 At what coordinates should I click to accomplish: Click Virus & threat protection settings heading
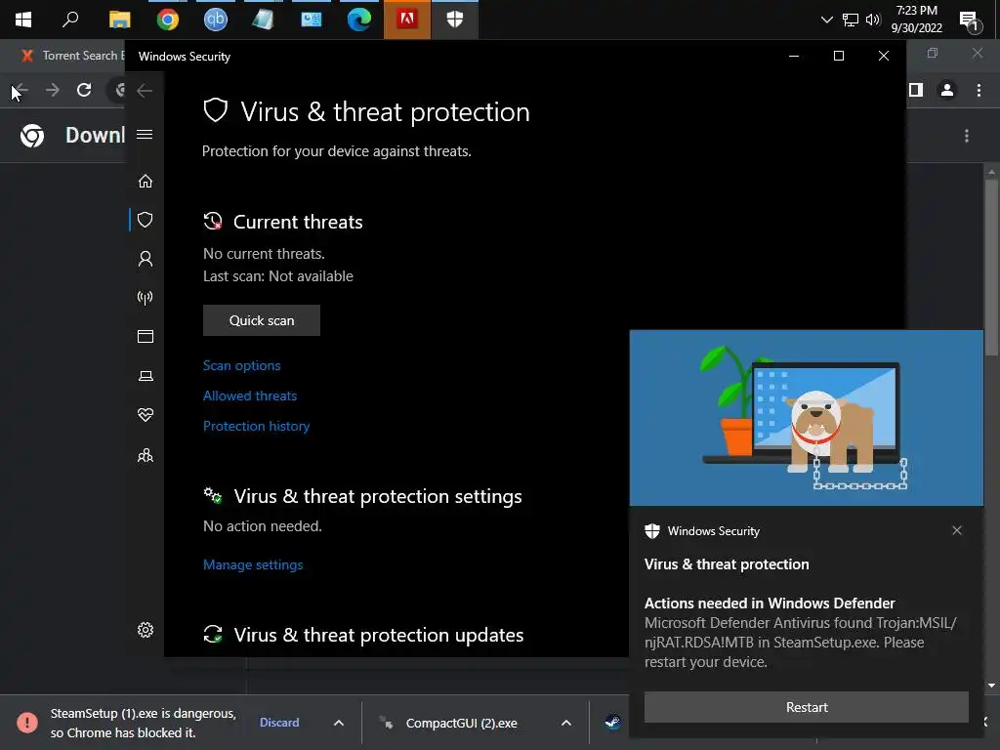[378, 496]
